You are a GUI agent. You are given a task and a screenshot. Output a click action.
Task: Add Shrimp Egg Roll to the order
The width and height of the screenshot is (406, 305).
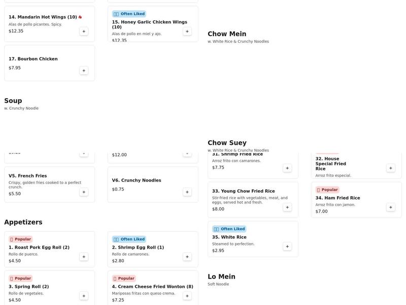click(x=187, y=257)
